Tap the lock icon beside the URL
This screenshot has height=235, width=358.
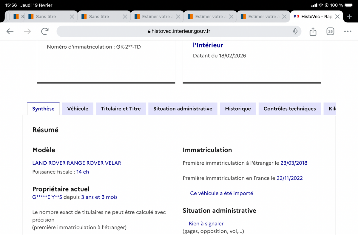point(149,31)
